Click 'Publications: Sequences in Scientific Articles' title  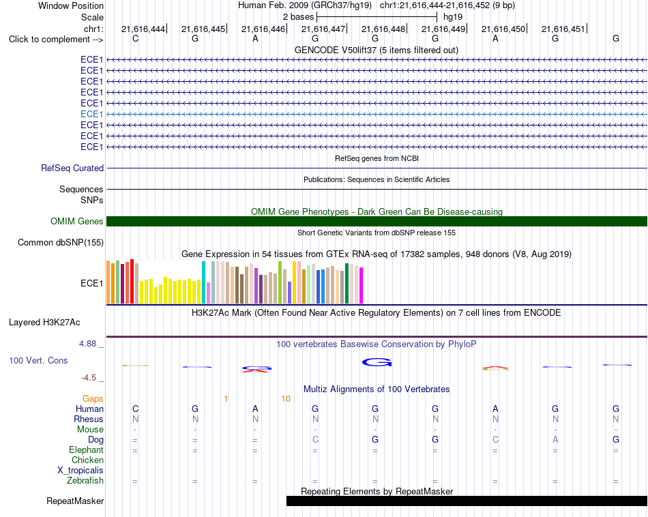(x=377, y=179)
